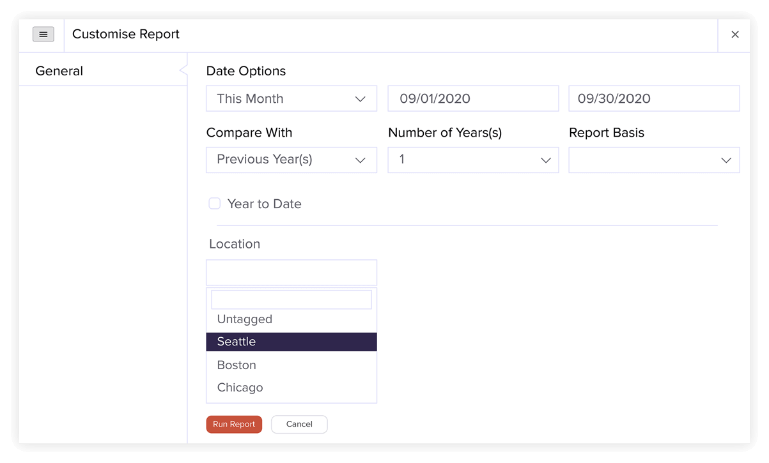Click the Date Options heading
The height and width of the screenshot is (463, 769).
245,71
